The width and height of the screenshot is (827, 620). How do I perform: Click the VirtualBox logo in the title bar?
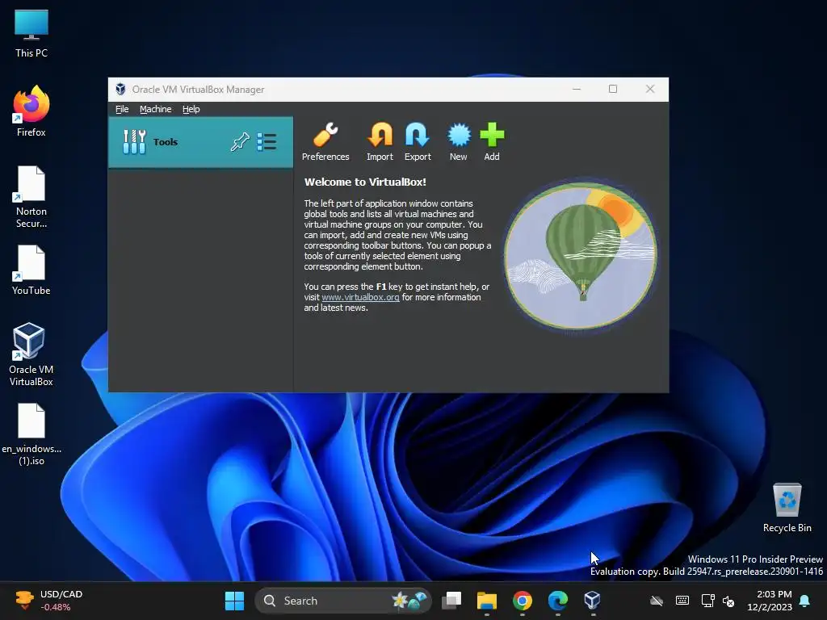pyautogui.click(x=121, y=89)
